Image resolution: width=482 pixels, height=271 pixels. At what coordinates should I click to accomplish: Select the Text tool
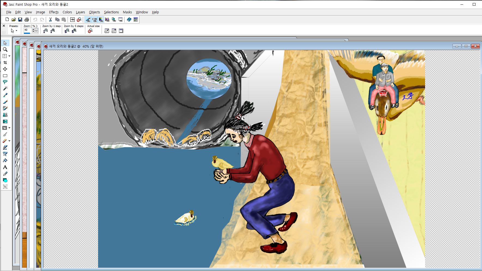(x=5, y=167)
